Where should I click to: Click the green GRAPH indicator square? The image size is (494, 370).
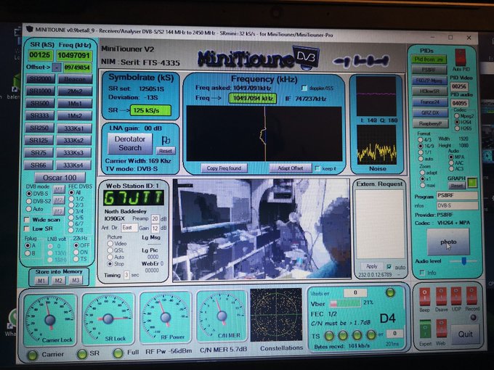472,183
